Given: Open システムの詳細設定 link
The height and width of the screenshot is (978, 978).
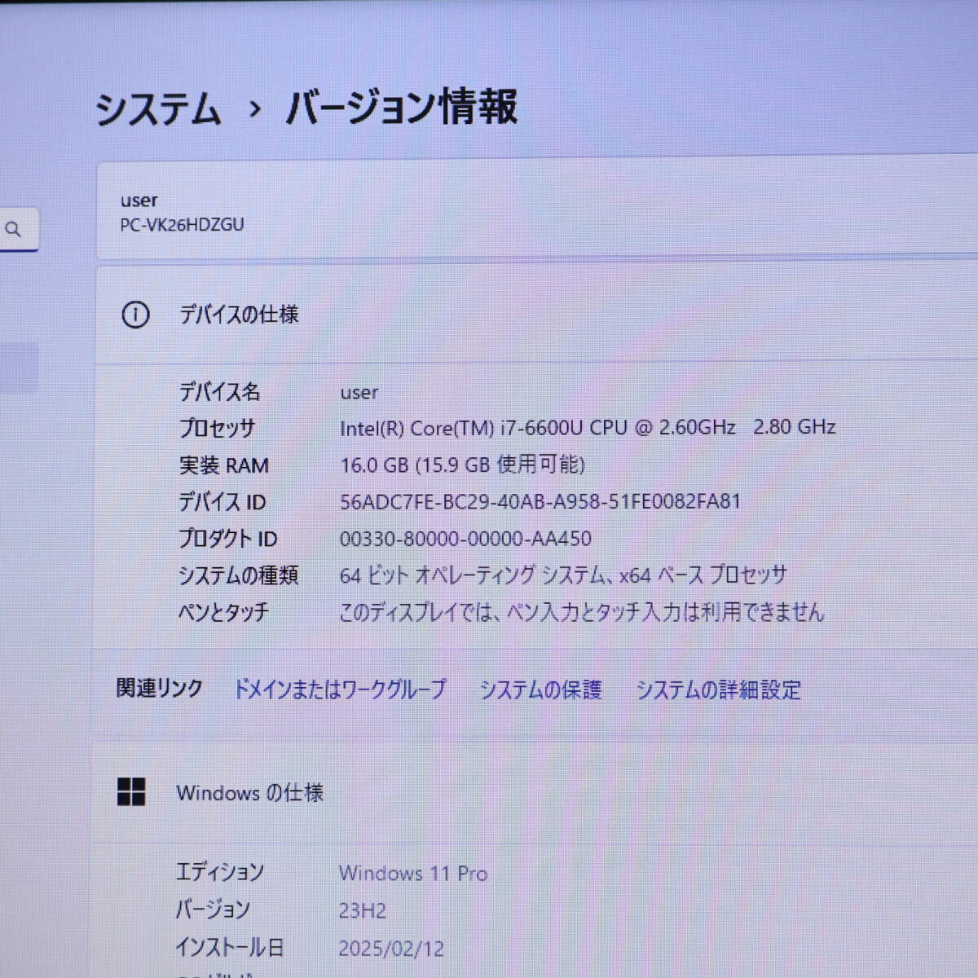Looking at the screenshot, I should pos(718,690).
